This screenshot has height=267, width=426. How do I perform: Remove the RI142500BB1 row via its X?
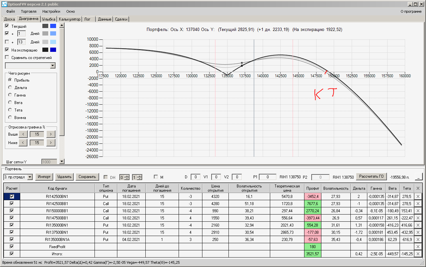418,204
